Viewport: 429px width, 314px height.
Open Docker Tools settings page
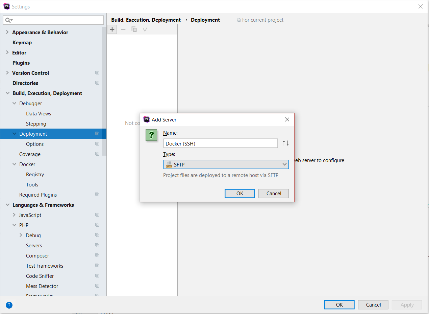click(32, 184)
